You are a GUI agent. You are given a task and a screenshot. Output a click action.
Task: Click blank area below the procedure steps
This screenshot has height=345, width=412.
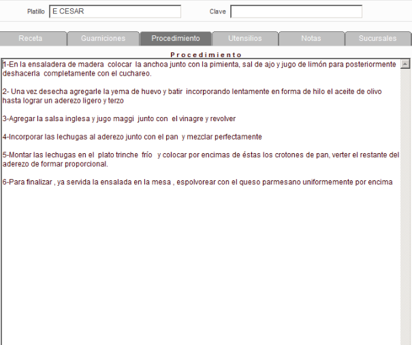coord(197,272)
